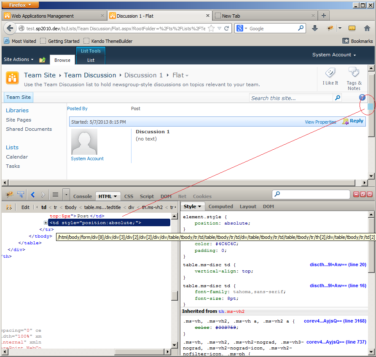The width and height of the screenshot is (376, 357).
Task: Click the code edit icon in Firebug's breadcrumb bar
Action: pos(9,207)
